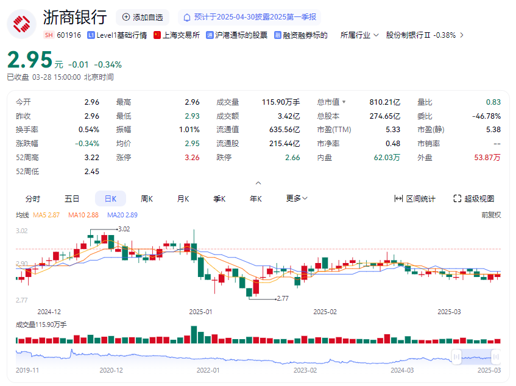The width and height of the screenshot is (516, 386).
Task: Click the 3.02 high price marker on chart
Action: (x=124, y=229)
